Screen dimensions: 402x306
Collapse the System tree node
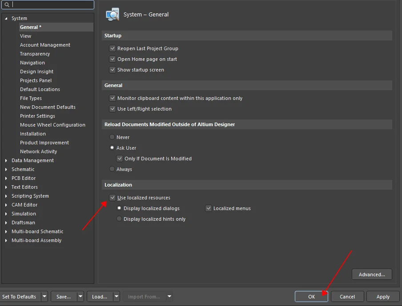(6, 18)
